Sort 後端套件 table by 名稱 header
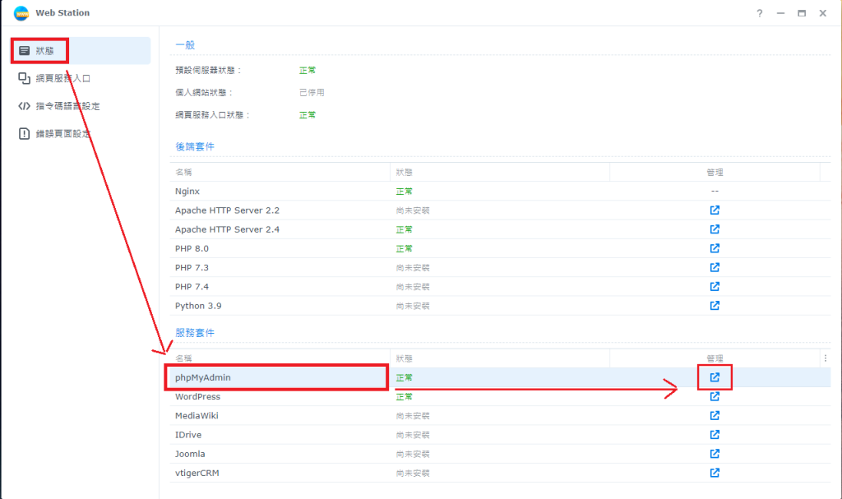 (280, 173)
